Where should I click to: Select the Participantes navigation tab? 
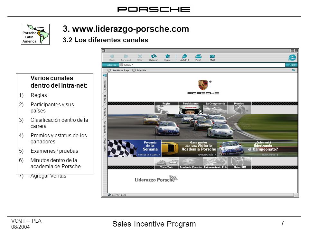(x=191, y=103)
